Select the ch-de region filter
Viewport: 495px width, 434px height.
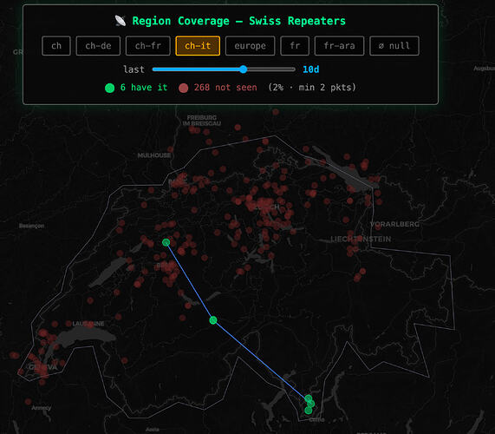pyautogui.click(x=98, y=46)
